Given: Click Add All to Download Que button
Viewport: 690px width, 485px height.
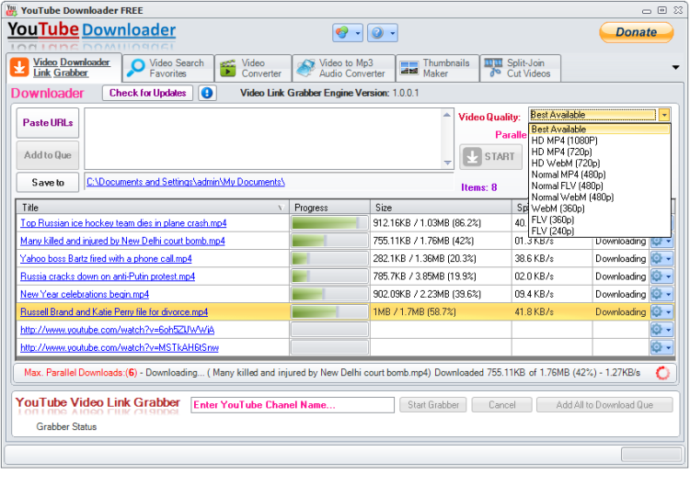Looking at the screenshot, I should pyautogui.click(x=604, y=405).
